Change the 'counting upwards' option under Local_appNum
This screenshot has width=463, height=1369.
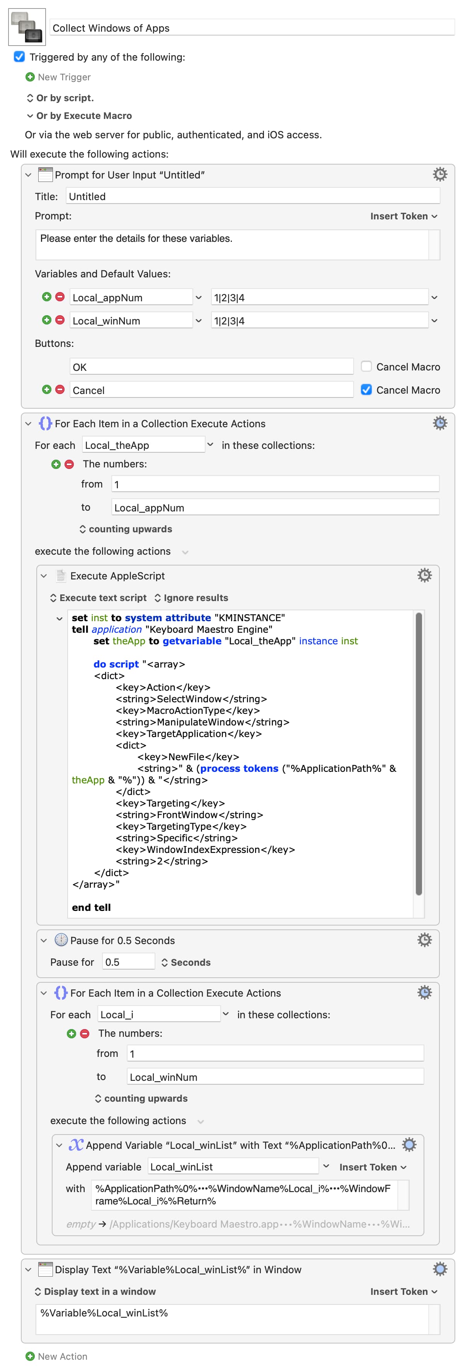(x=126, y=529)
